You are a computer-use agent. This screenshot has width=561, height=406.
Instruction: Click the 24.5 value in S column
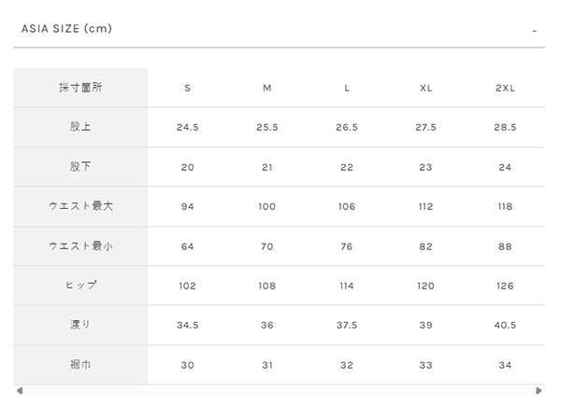188,127
